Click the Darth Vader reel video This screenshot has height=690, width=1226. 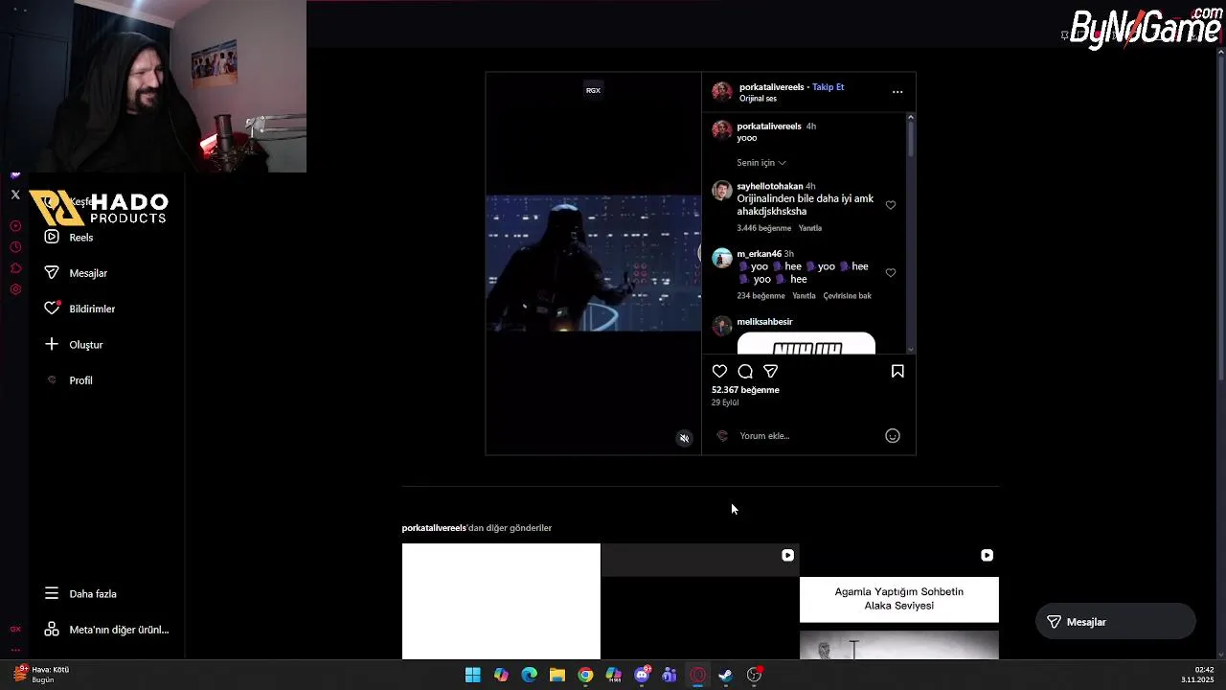[x=593, y=264]
